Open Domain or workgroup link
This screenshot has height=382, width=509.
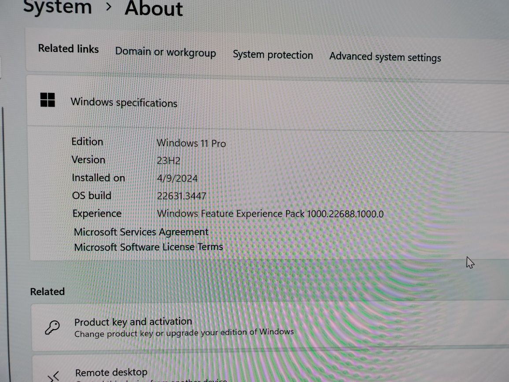pyautogui.click(x=166, y=52)
